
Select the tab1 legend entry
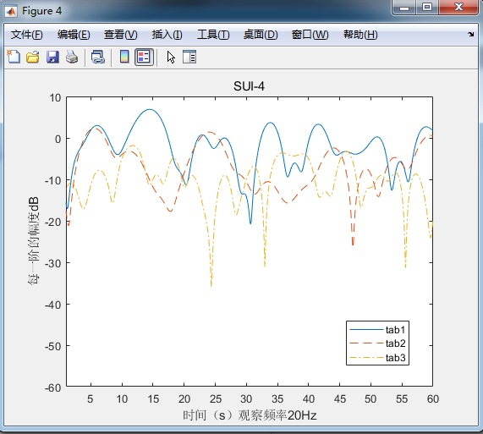tap(396, 330)
